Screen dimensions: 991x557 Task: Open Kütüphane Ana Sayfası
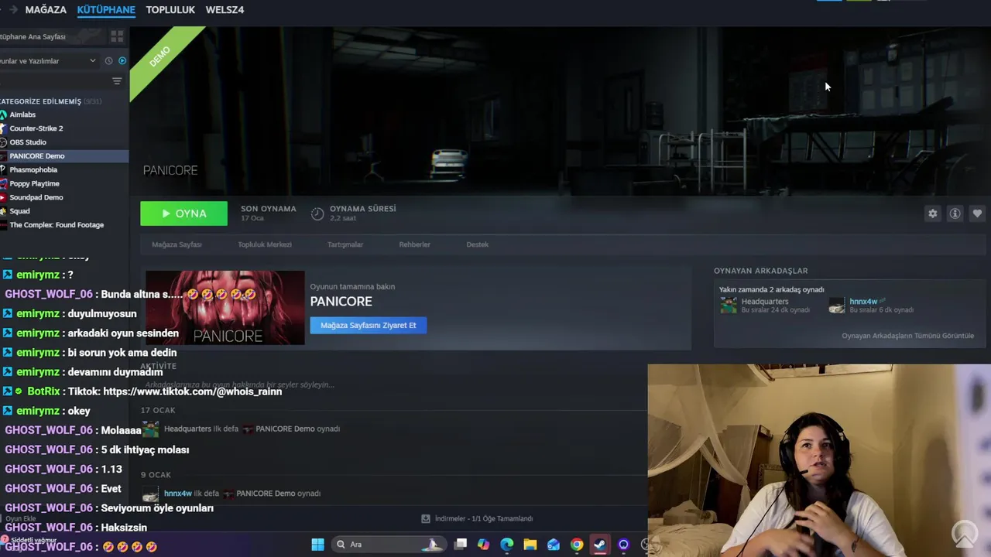coord(33,36)
